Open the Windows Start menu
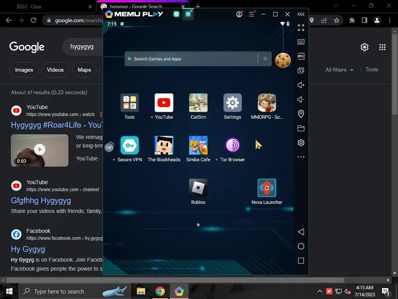Image resolution: width=398 pixels, height=299 pixels. tap(9, 291)
